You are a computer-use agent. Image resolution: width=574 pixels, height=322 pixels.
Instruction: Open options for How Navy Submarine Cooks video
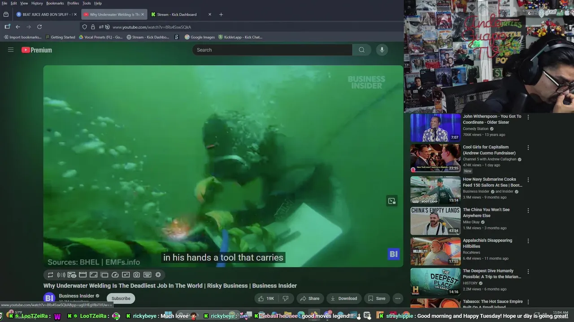pyautogui.click(x=528, y=180)
